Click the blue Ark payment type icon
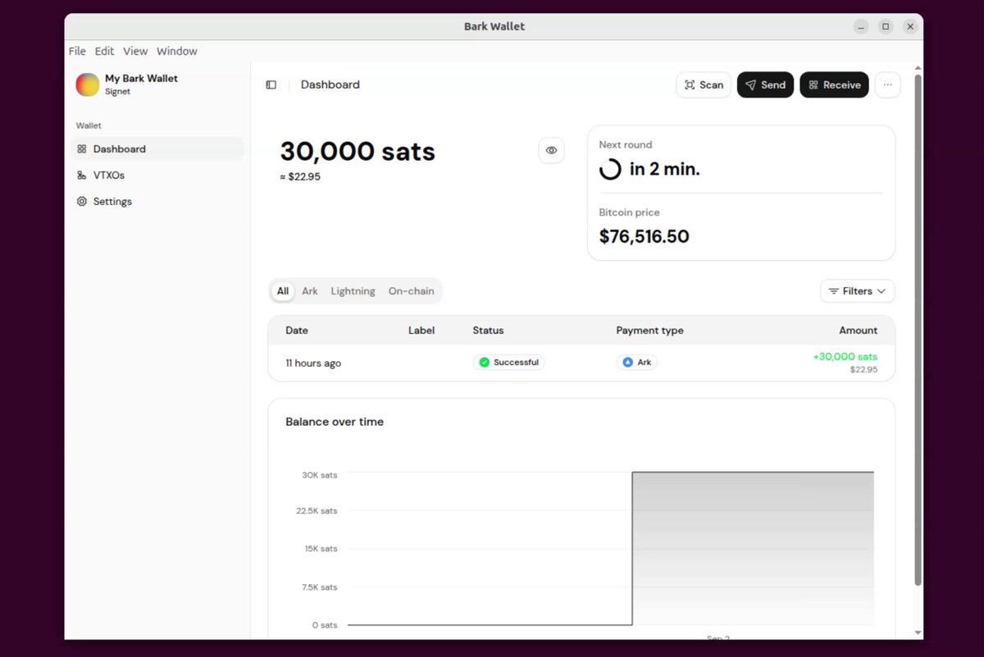This screenshot has height=657, width=984. click(x=627, y=363)
